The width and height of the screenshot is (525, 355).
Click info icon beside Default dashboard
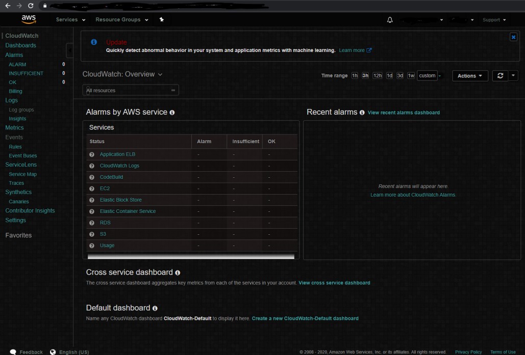(155, 308)
